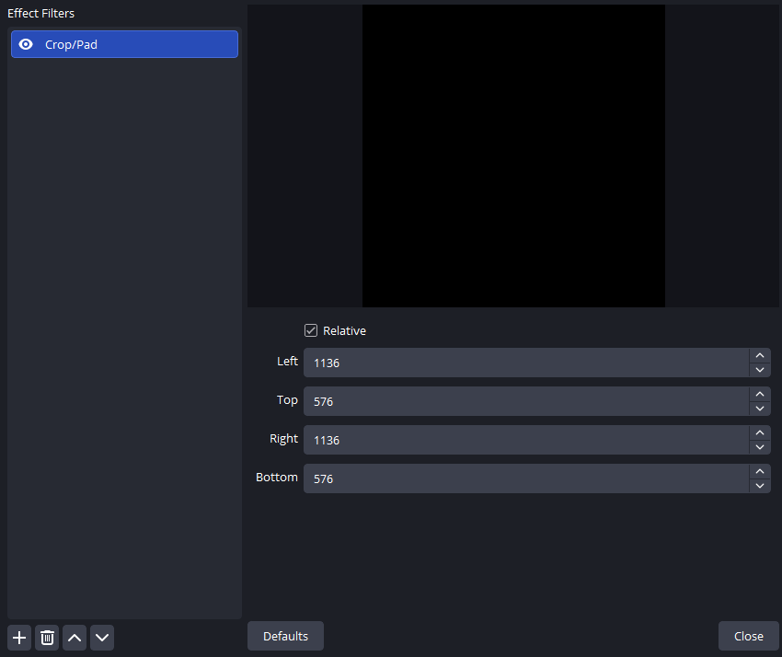Click the black filter preview area
The width and height of the screenshot is (782, 657).
pos(513,156)
